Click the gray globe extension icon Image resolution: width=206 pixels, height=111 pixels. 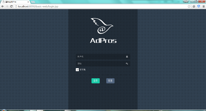194,6
